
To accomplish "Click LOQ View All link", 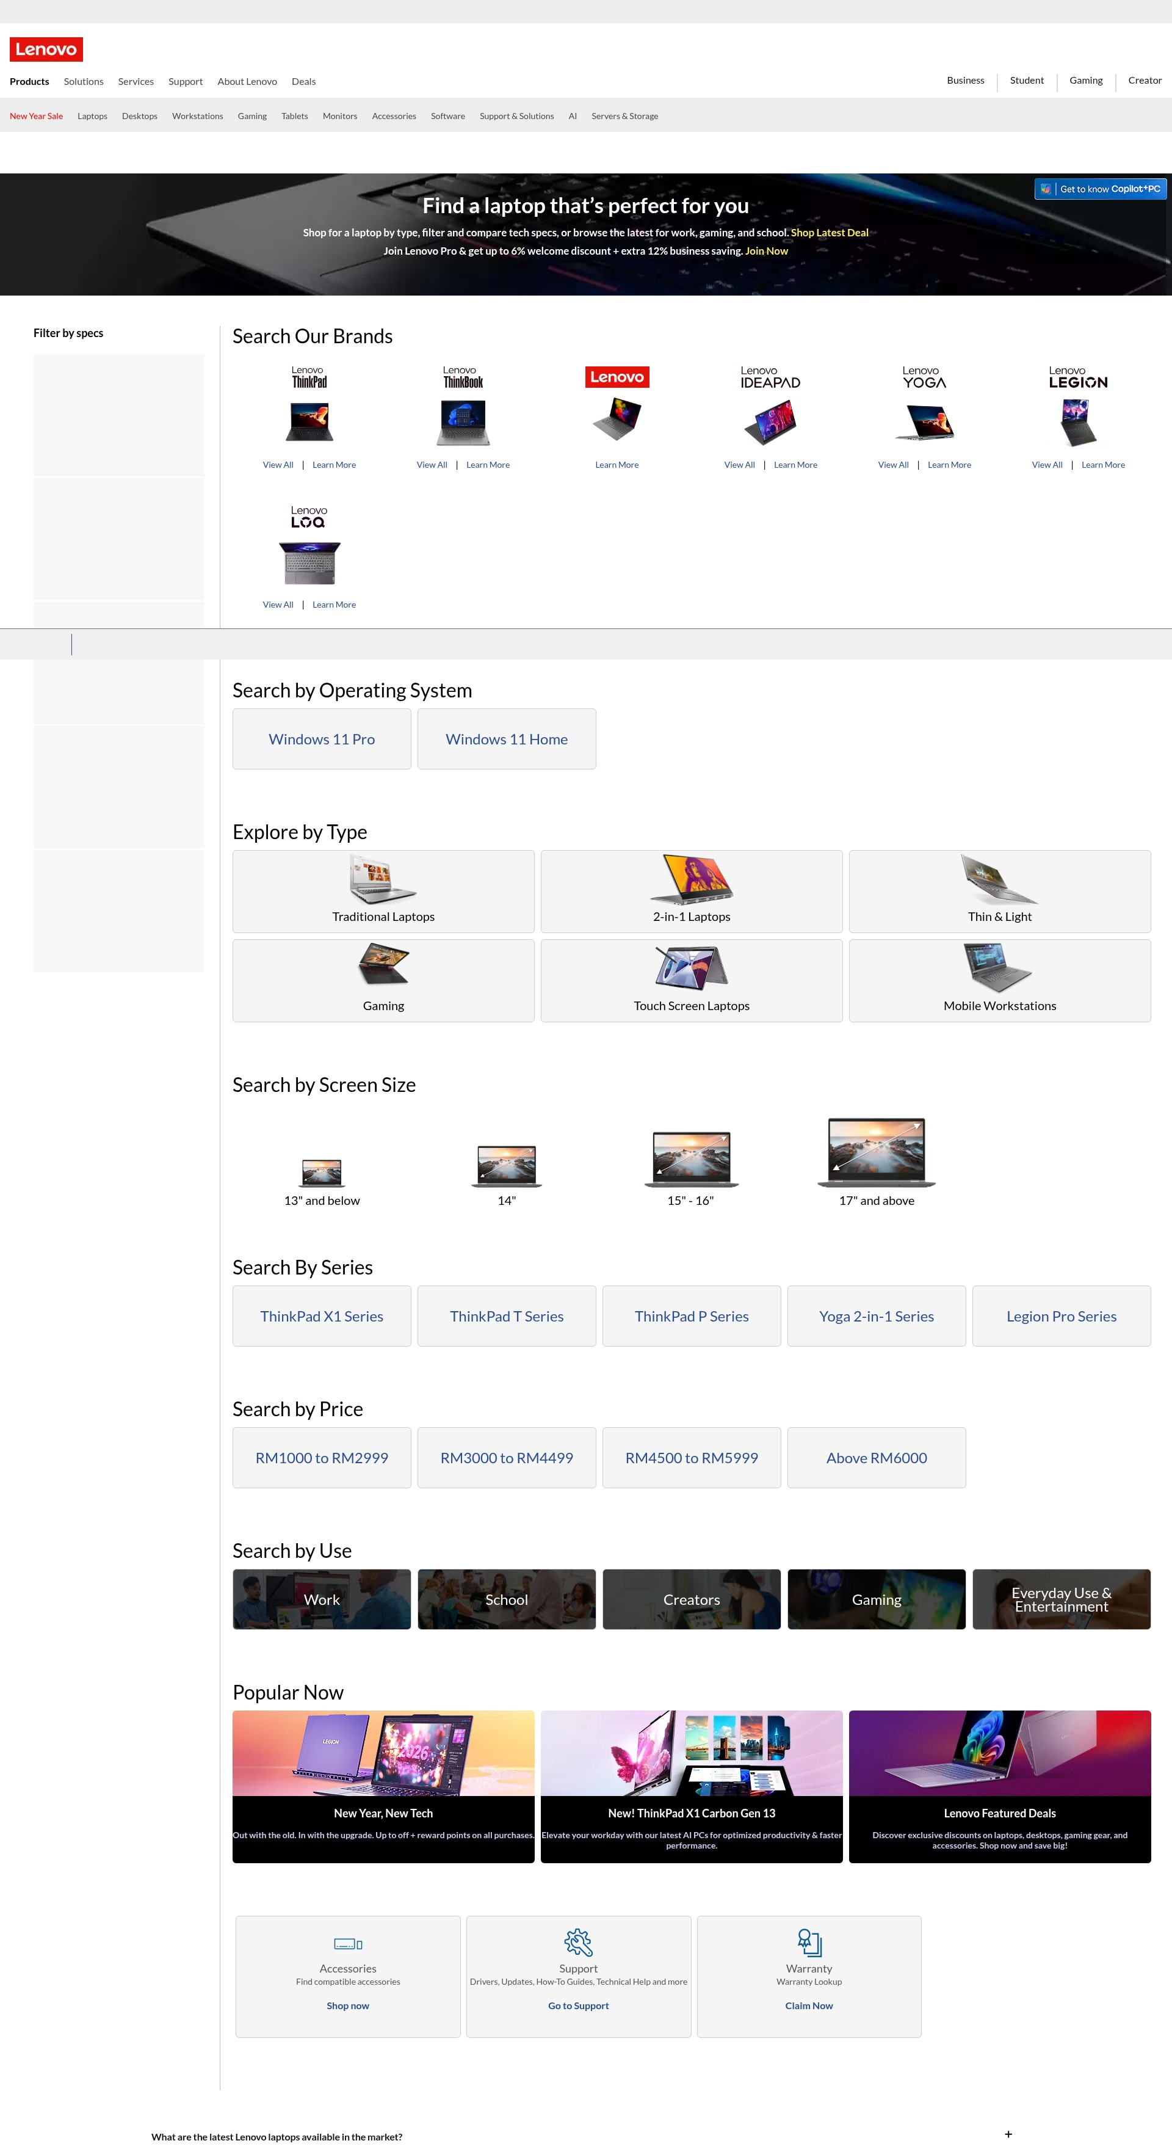I will coord(278,605).
